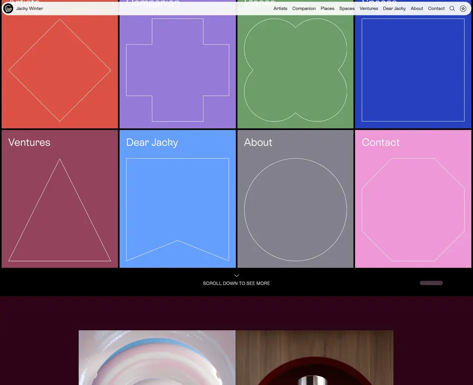473x385 pixels.
Task: Open the Companion nav menu item
Action: tap(304, 8)
